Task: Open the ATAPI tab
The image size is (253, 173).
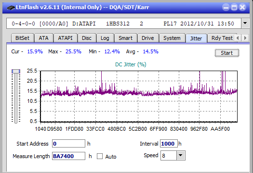Action: point(65,38)
